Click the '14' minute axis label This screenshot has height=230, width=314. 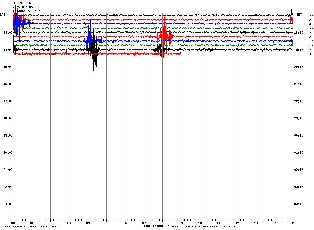click(275, 223)
